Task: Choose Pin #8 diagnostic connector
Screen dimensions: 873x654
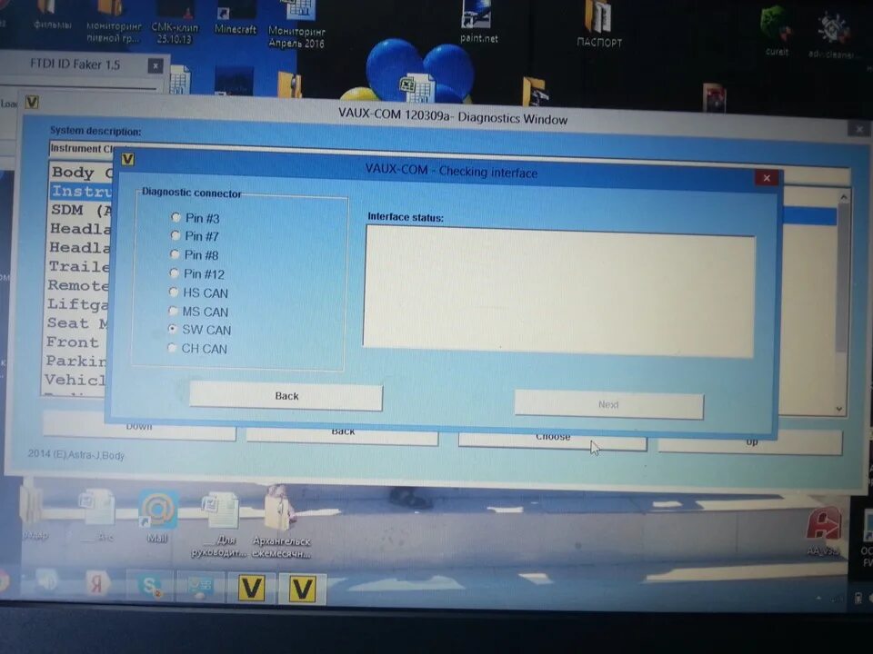Action: pyautogui.click(x=175, y=254)
